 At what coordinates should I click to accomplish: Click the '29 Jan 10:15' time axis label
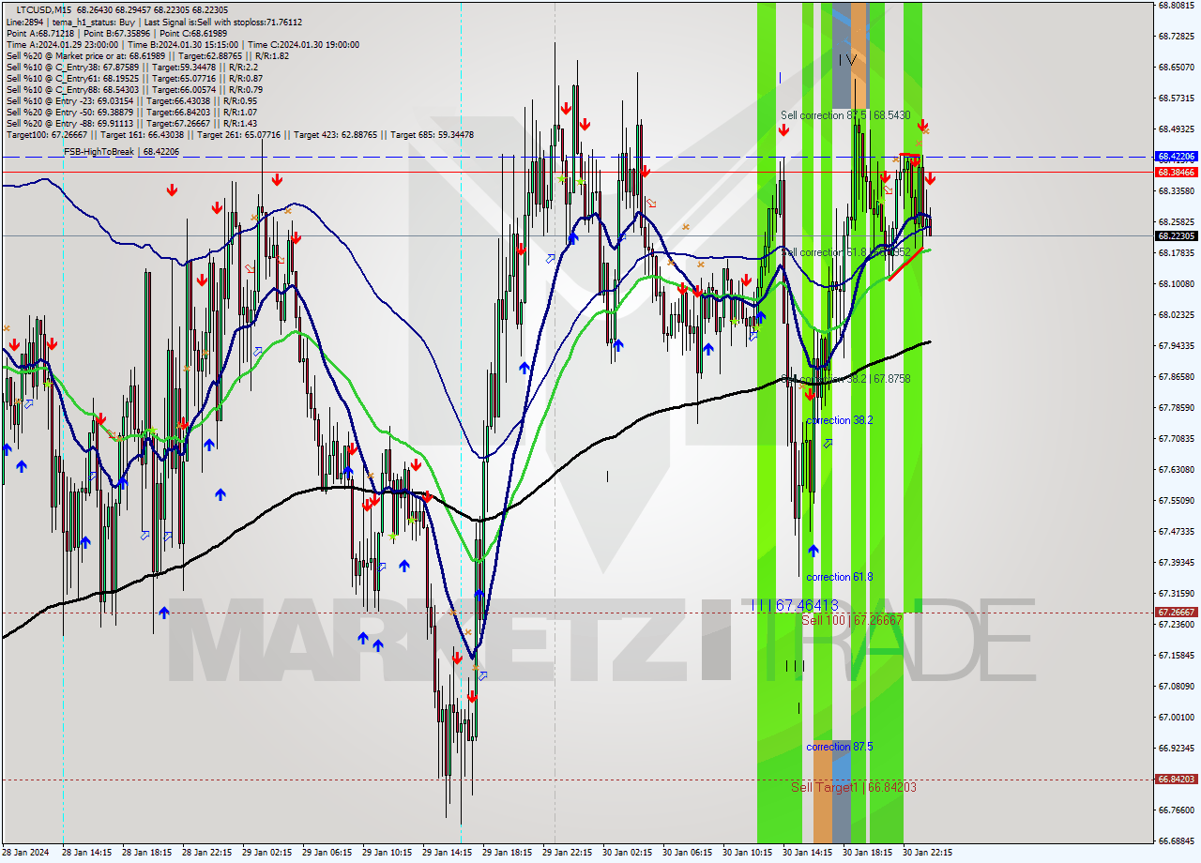388,853
